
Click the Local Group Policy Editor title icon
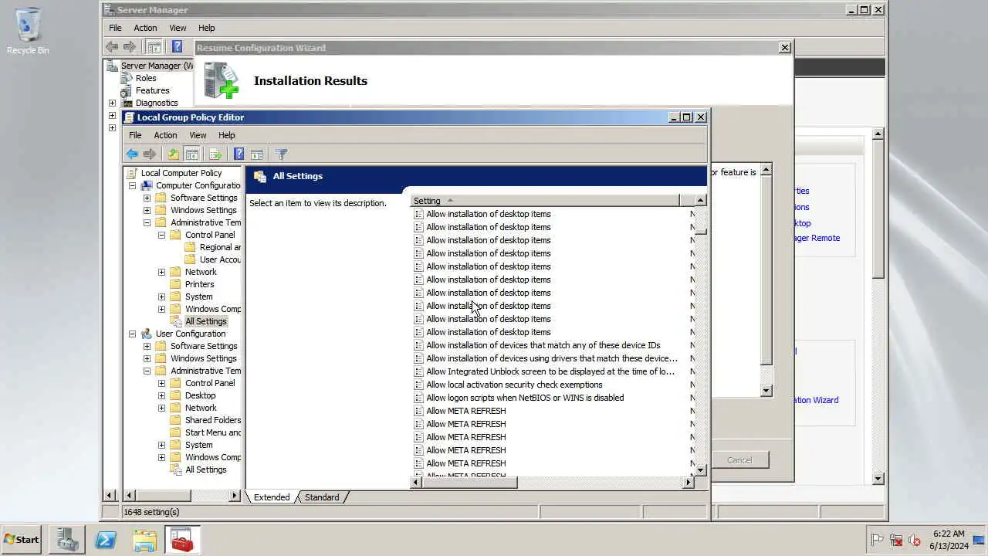(129, 117)
